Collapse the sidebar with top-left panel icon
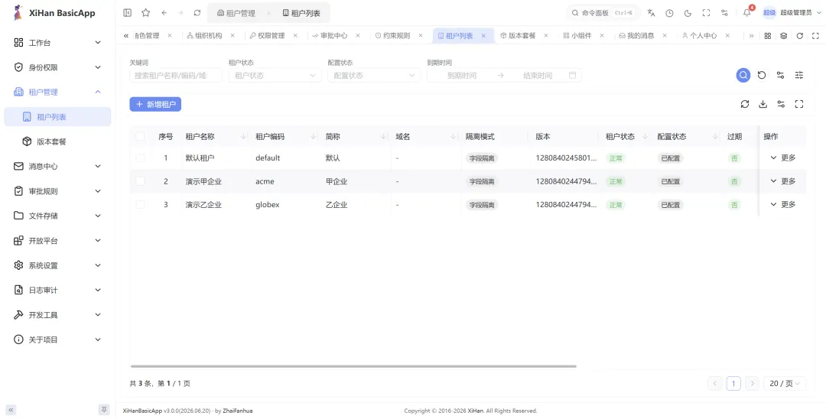Screen dimensions: 826x419 128,13
